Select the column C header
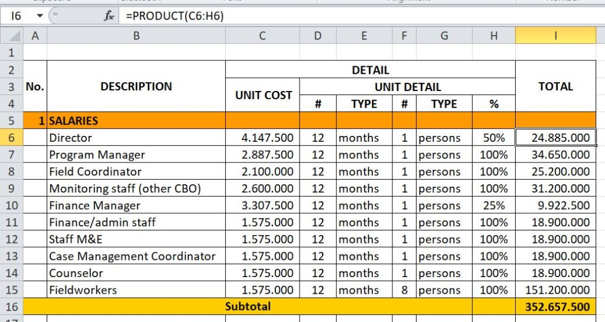Viewport: 605px width, 322px height. tap(262, 37)
